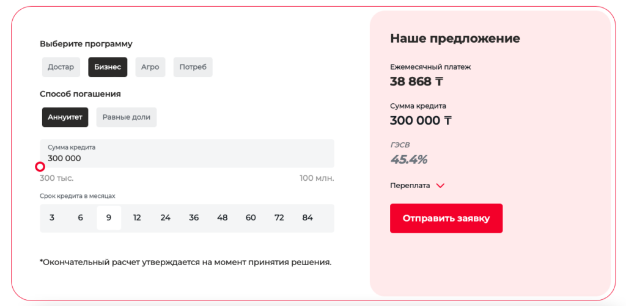The height and width of the screenshot is (306, 626).
Task: Pick the 36 months term
Action: click(x=194, y=217)
